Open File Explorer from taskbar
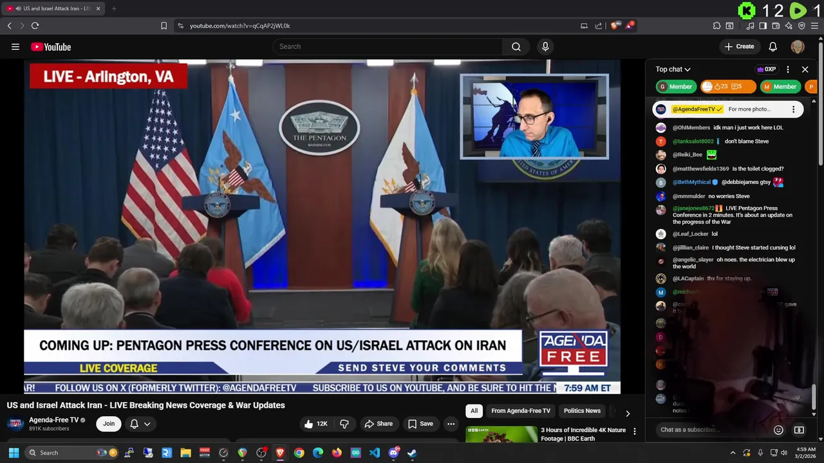 (x=185, y=453)
